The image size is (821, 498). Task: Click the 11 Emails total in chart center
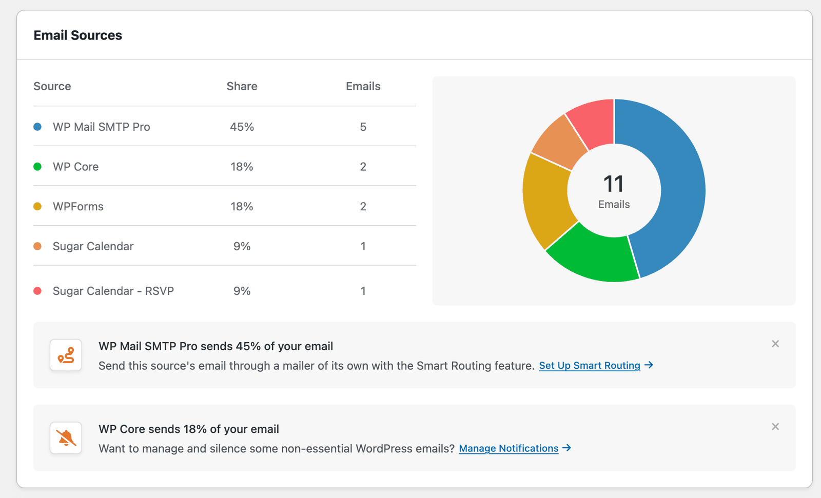pos(614,191)
